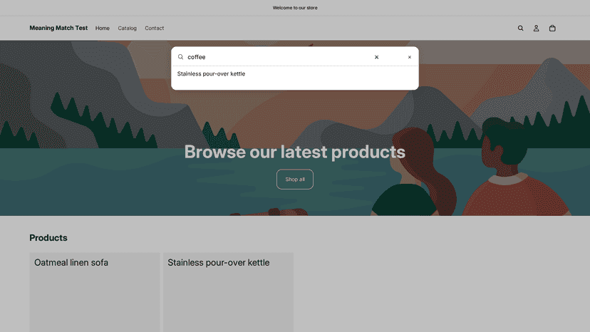Image resolution: width=590 pixels, height=332 pixels.
Task: Open the shopping cart icon
Action: (552, 28)
